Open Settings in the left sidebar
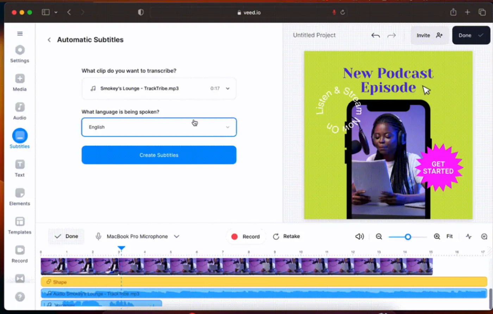This screenshot has height=314, width=493. coord(20,54)
